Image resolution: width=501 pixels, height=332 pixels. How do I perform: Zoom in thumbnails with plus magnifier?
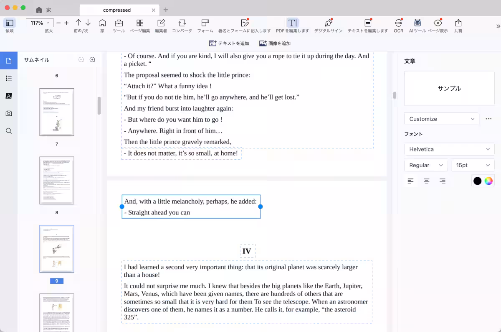pos(93,60)
